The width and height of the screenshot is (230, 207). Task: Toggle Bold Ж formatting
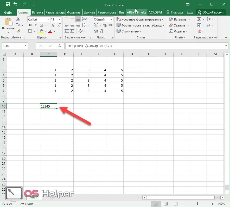[x=30, y=25]
